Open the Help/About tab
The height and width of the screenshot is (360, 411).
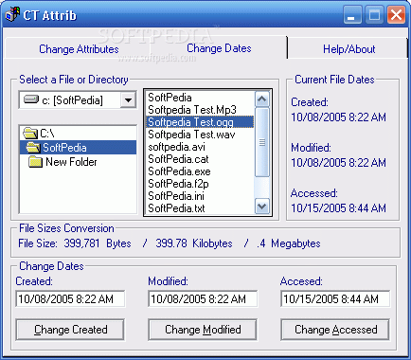pos(348,49)
